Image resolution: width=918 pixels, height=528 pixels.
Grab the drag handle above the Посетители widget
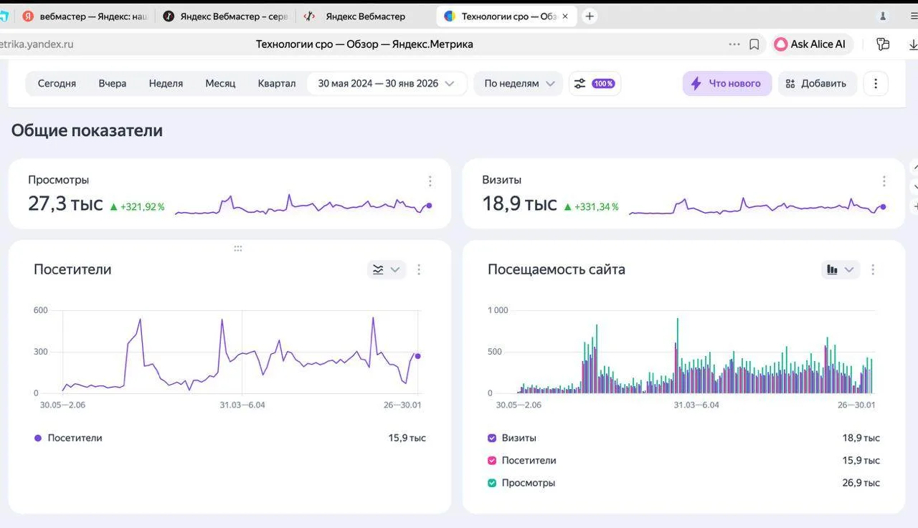(237, 249)
